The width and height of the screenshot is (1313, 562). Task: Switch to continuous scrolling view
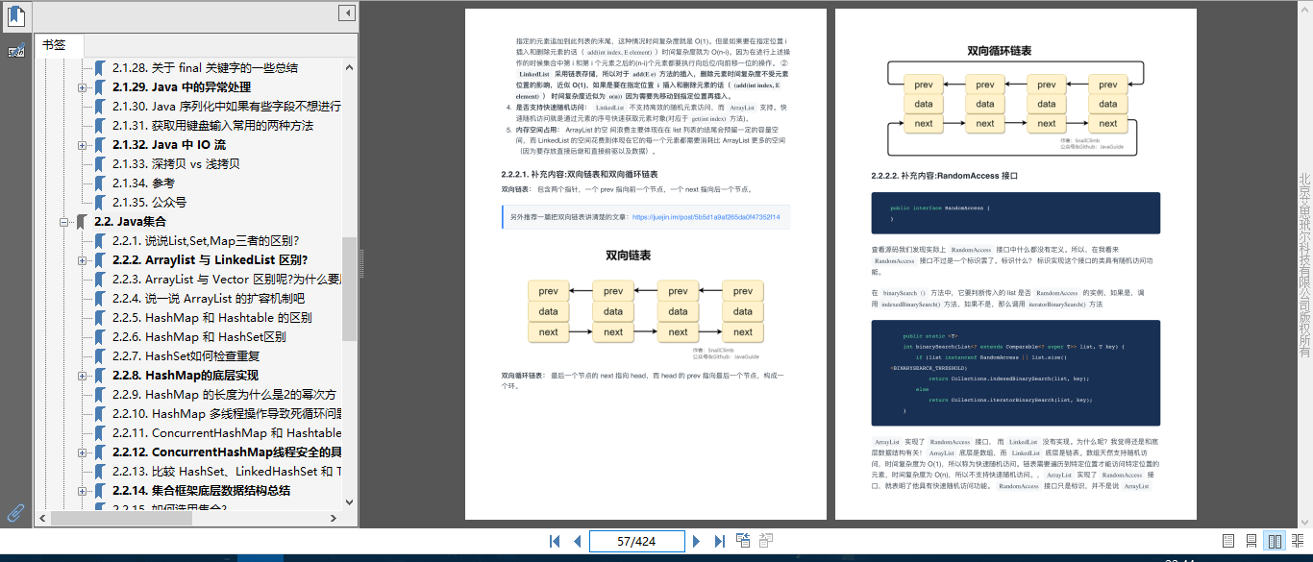(1251, 542)
